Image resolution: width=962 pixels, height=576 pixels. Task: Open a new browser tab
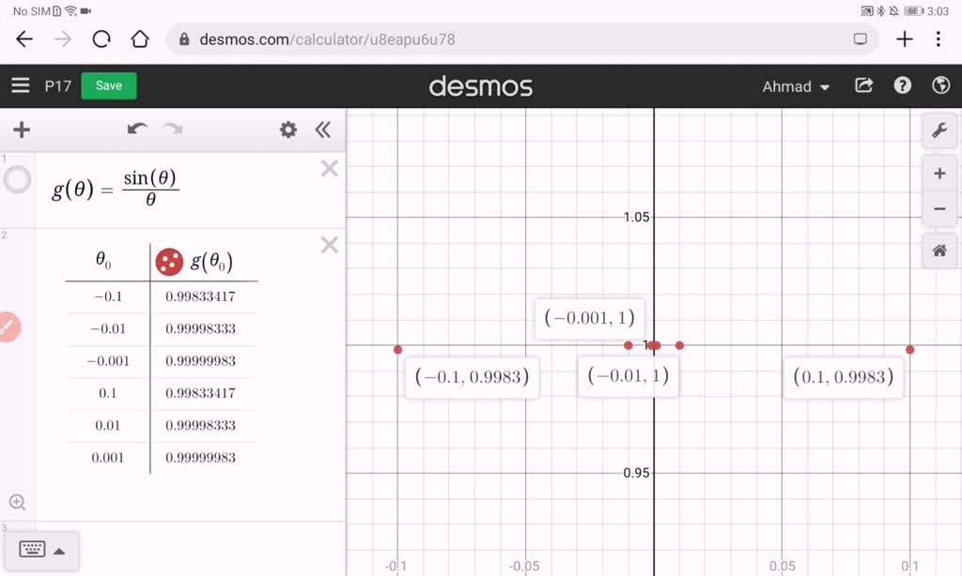(905, 39)
